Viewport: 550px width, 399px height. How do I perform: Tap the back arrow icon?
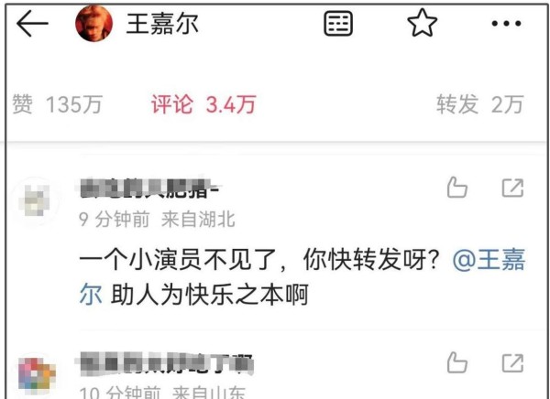(x=32, y=24)
